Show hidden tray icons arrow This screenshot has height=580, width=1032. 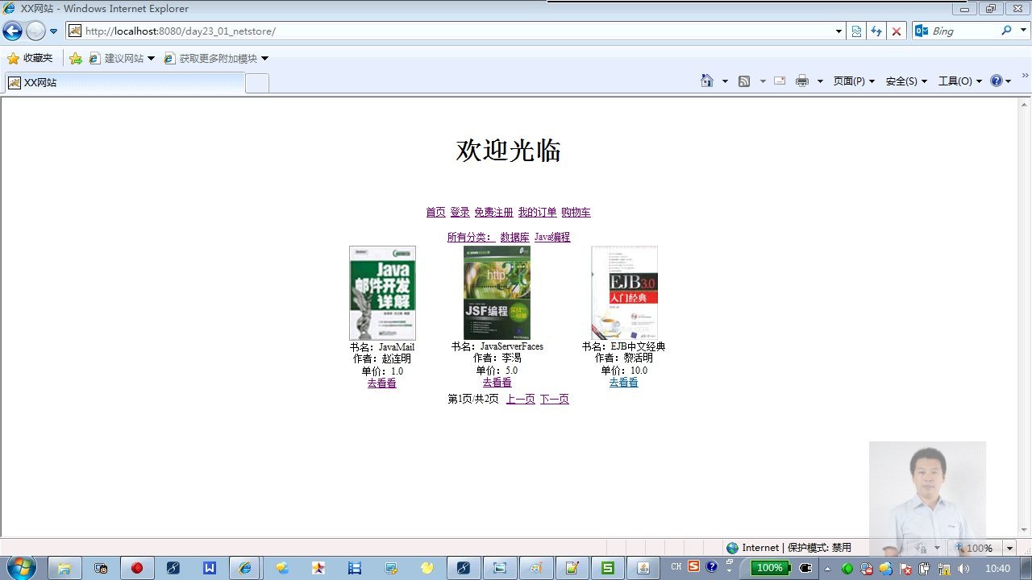point(827,568)
